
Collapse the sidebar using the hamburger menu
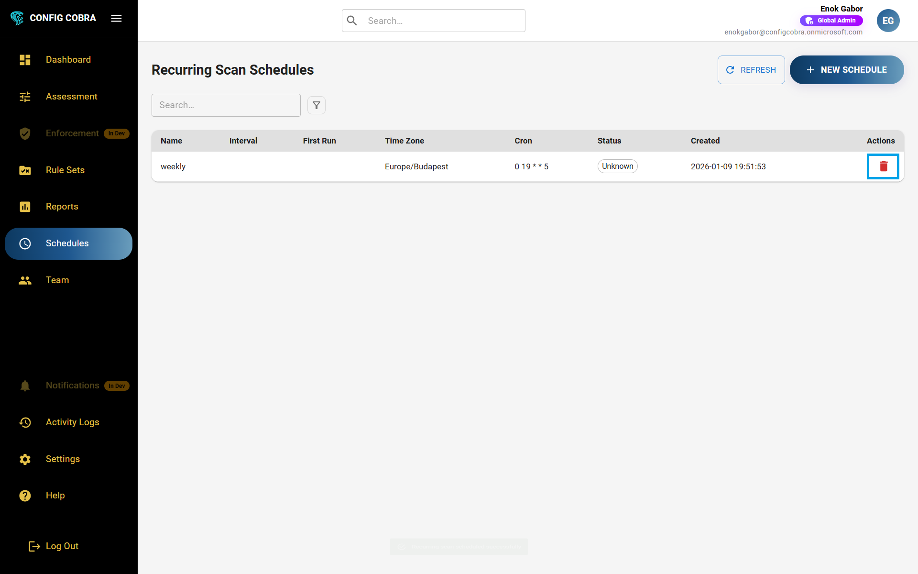(116, 18)
